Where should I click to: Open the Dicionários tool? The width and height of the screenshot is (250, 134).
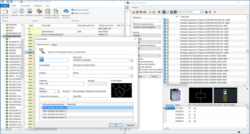(39, 12)
